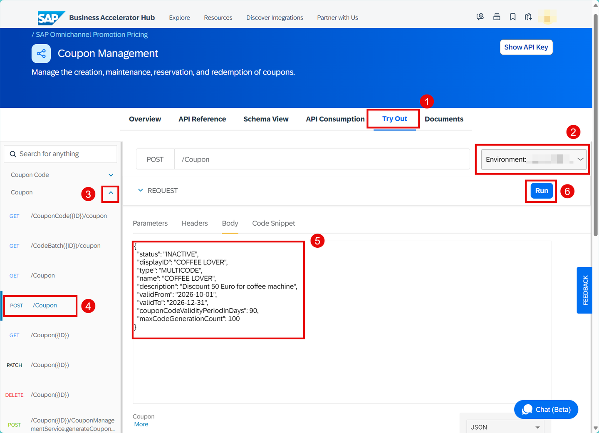Collapse the REQUEST section
The image size is (599, 433).
[141, 190]
